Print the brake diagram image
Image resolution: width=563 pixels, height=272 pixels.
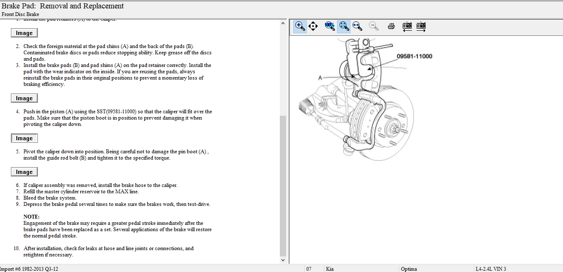(x=391, y=26)
